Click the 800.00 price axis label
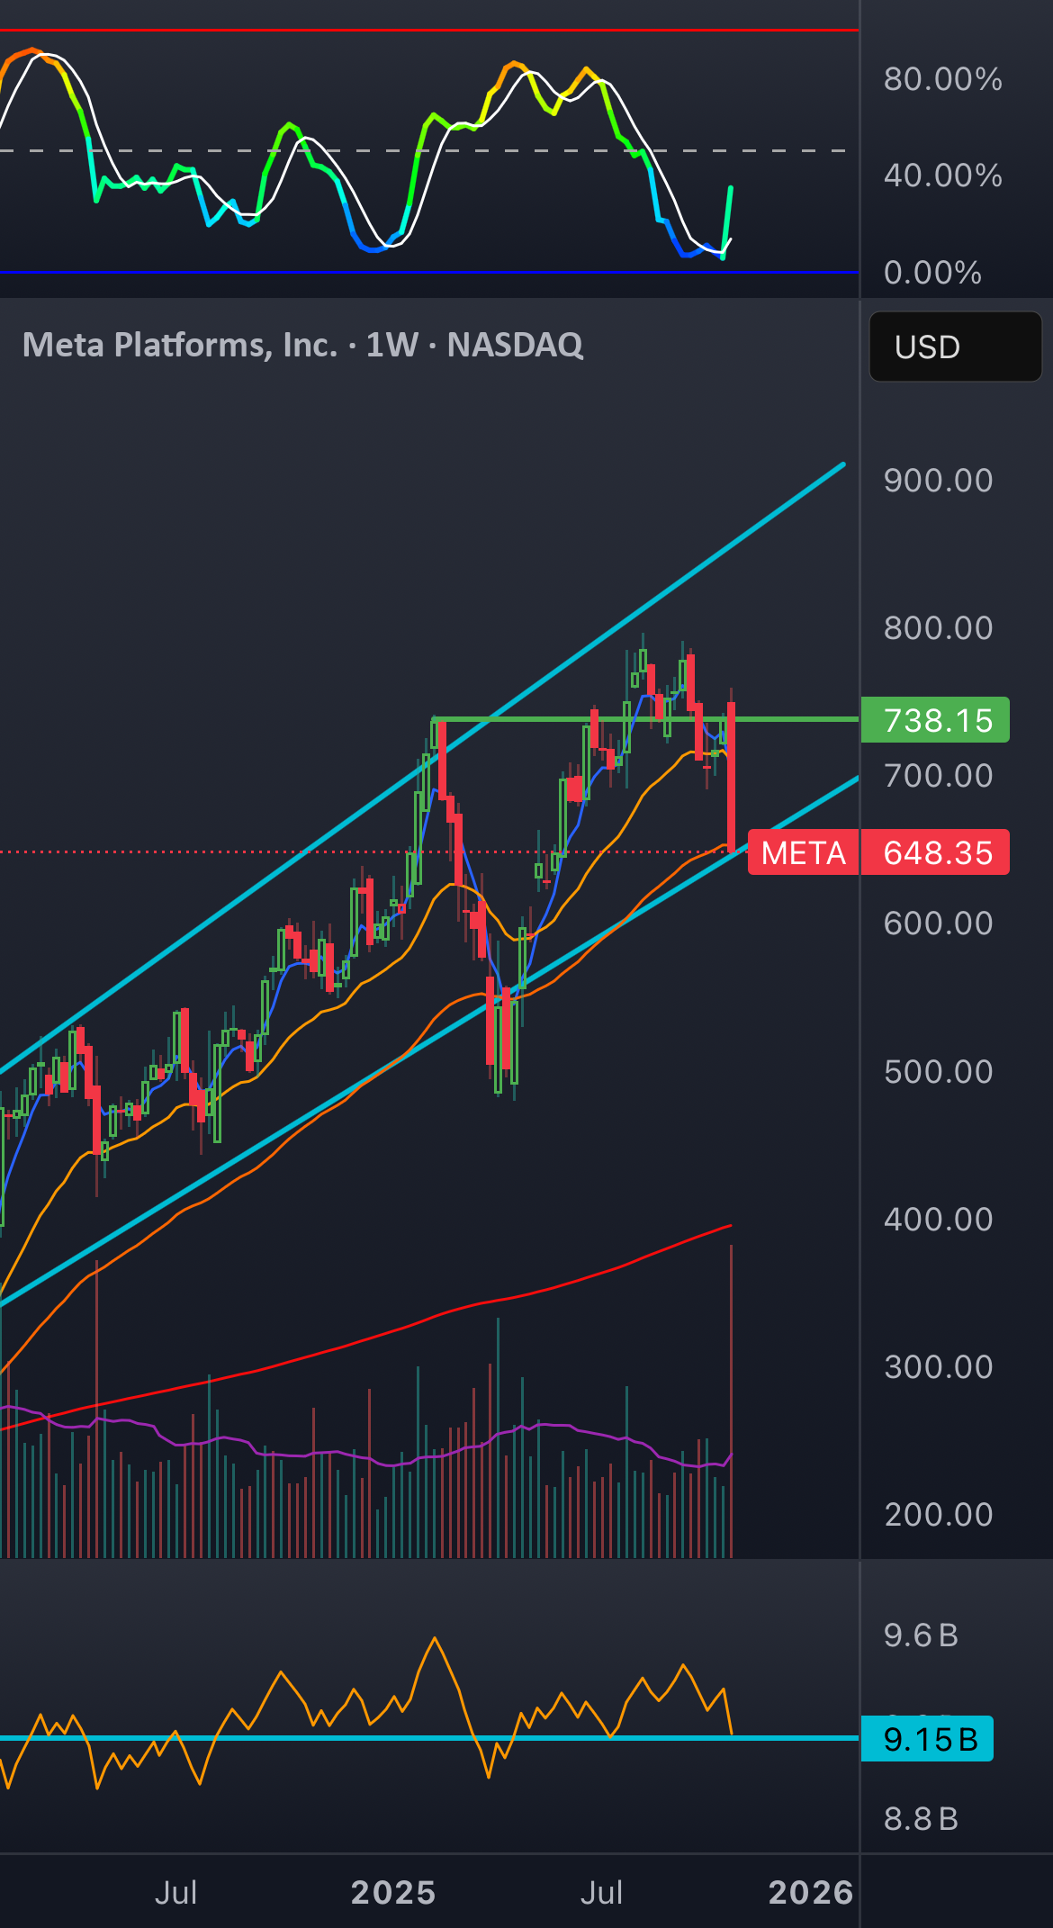 click(938, 628)
